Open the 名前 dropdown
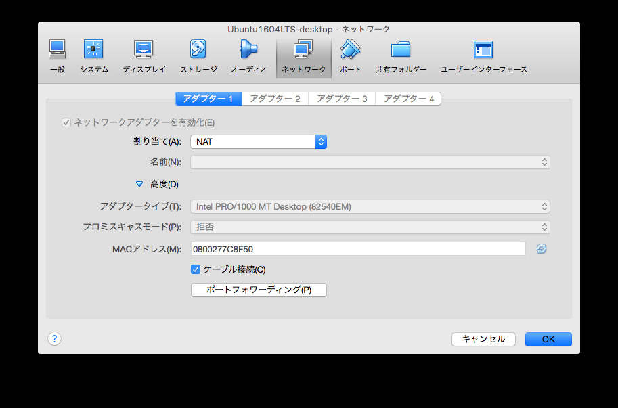The image size is (618, 408). tap(370, 162)
